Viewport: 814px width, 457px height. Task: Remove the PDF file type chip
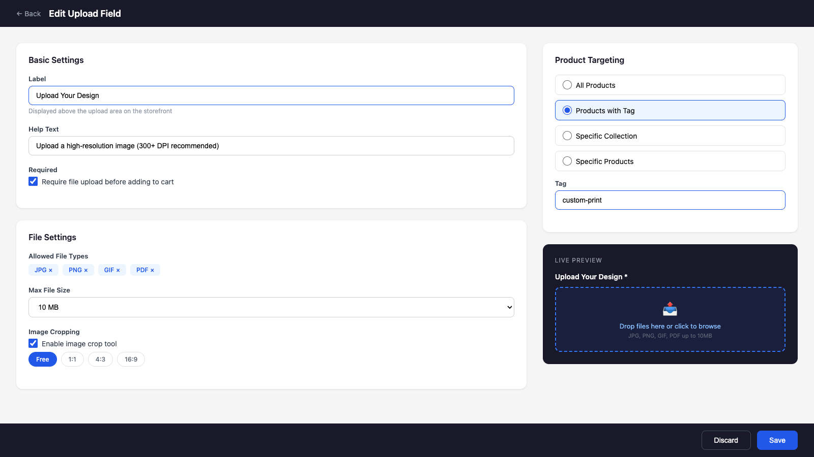[x=153, y=270]
